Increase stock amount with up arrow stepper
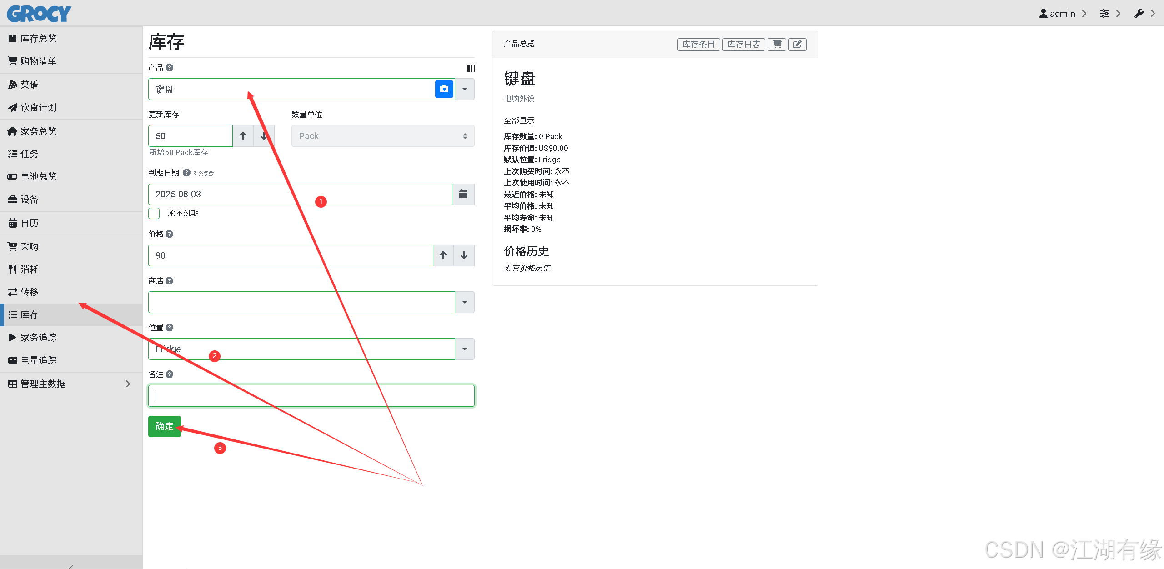The image size is (1164, 569). 243,135
